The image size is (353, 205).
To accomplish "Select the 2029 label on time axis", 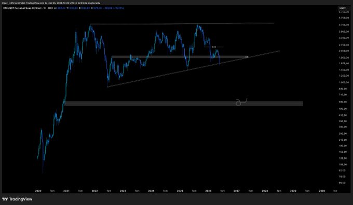I will coord(293,191).
